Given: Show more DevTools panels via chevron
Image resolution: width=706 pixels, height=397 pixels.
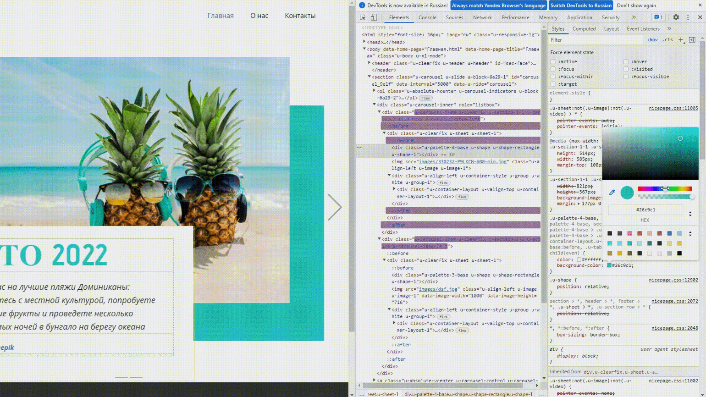Looking at the screenshot, I should click(x=634, y=17).
